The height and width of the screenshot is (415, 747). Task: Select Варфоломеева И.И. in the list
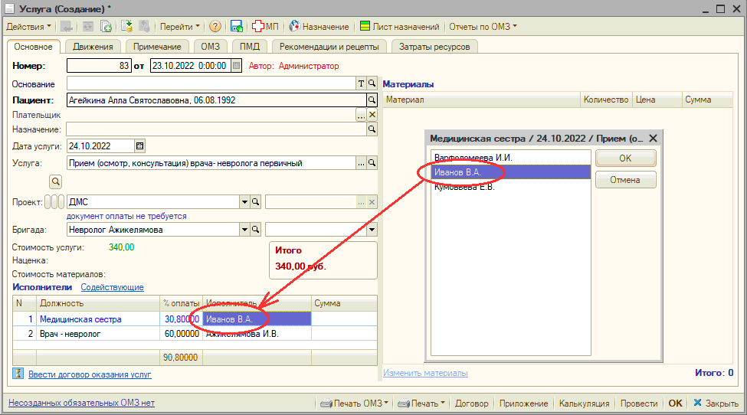click(473, 158)
